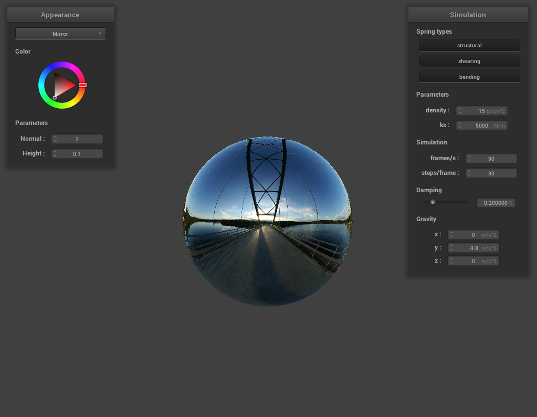
Task: Click the frames/s value field
Action: (x=491, y=158)
